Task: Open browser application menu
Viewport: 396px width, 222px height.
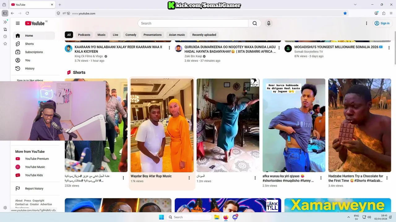Action: click(x=391, y=13)
